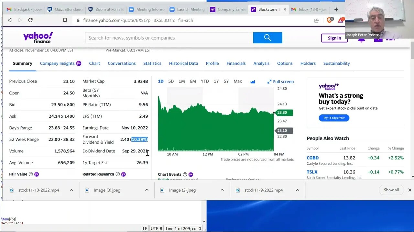Image resolution: width=414 pixels, height=232 pixels.
Task: Click the Related Research help icon
Action: (x=117, y=174)
